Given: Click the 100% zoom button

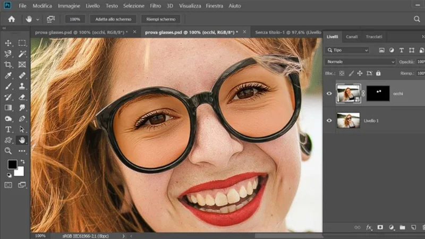Looking at the screenshot, I should 75,19.
